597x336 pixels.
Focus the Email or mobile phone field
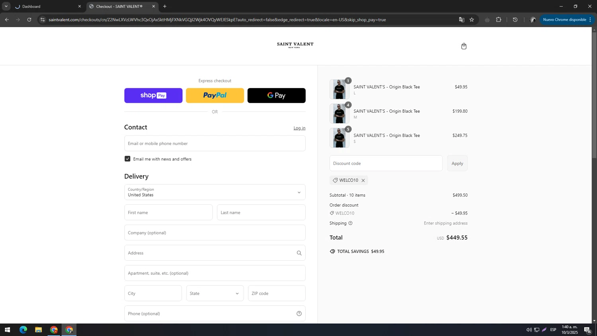coord(215,143)
